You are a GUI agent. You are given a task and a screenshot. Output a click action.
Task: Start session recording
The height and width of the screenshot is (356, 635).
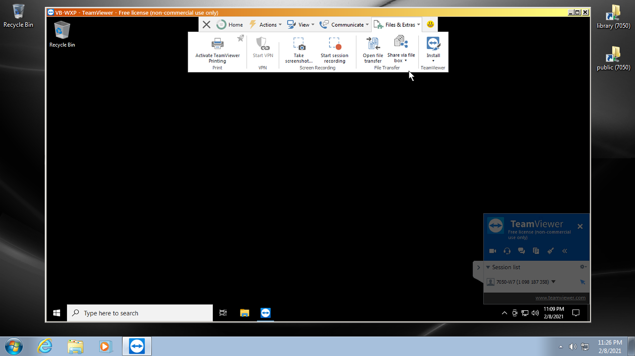(x=334, y=50)
